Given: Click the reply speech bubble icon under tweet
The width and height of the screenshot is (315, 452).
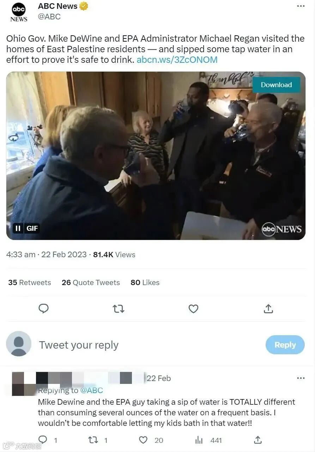Looking at the screenshot, I should pos(43,309).
